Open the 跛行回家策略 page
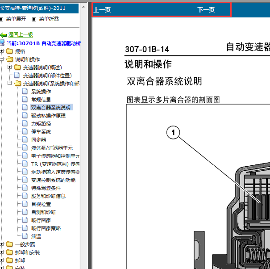The image size is (270, 269). click(46, 228)
